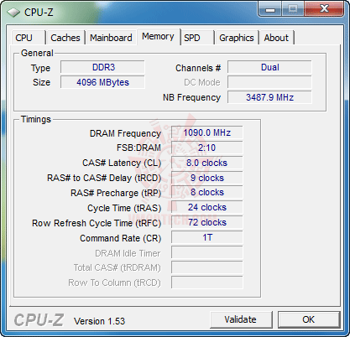Click the CAS# Latency 8.0 clocks value
The image size is (350, 337).
click(207, 163)
